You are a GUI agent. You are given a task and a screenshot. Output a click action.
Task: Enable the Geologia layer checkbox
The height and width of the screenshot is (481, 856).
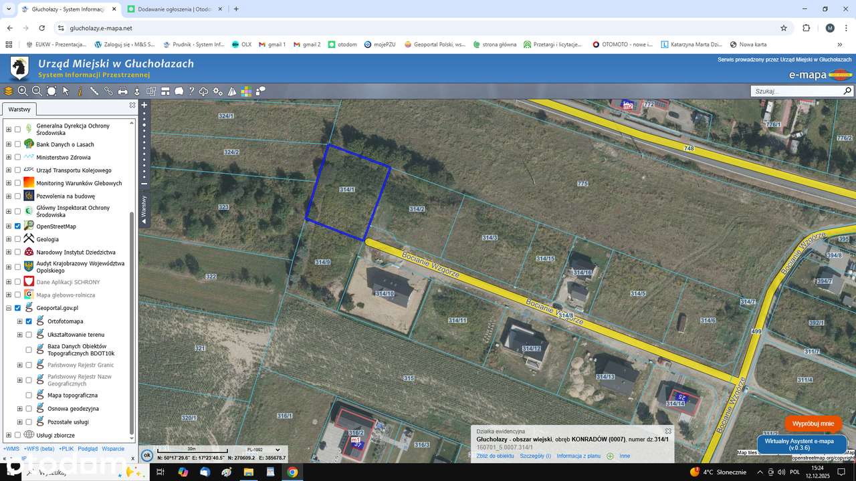pyautogui.click(x=17, y=239)
